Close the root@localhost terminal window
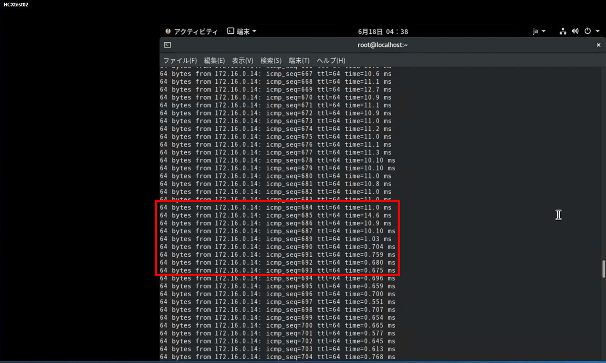 [598, 45]
